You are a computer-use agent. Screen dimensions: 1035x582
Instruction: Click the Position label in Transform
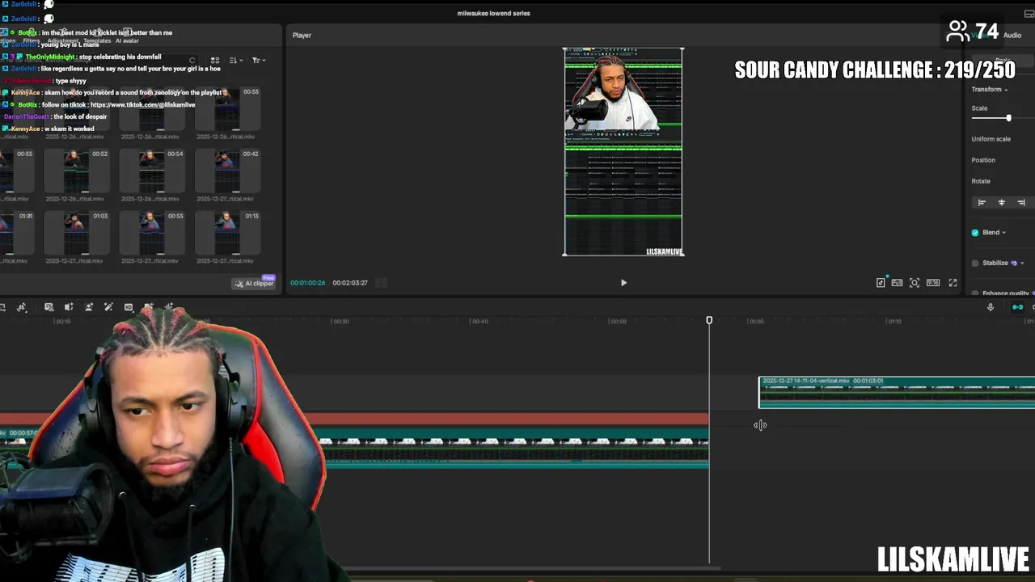coord(983,160)
